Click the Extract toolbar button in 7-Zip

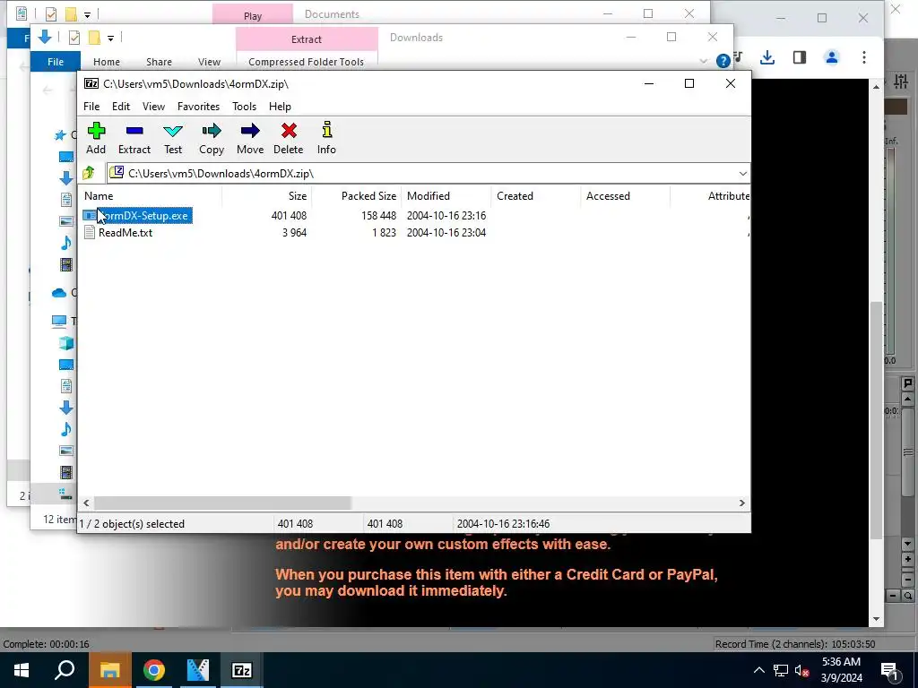(134, 138)
